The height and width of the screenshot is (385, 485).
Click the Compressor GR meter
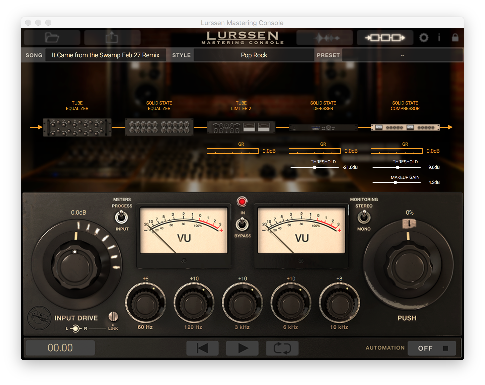click(x=396, y=151)
